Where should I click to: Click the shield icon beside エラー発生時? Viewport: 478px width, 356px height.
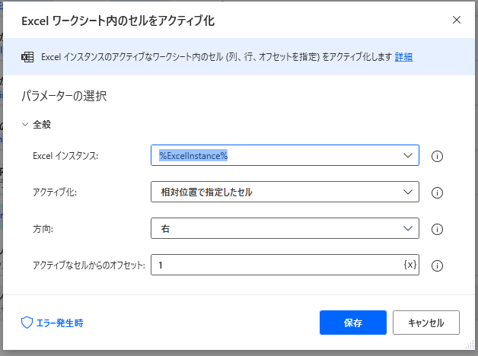point(27,323)
